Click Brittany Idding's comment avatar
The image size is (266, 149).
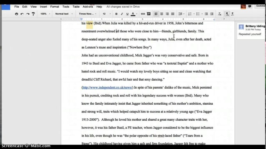pos(241,27)
